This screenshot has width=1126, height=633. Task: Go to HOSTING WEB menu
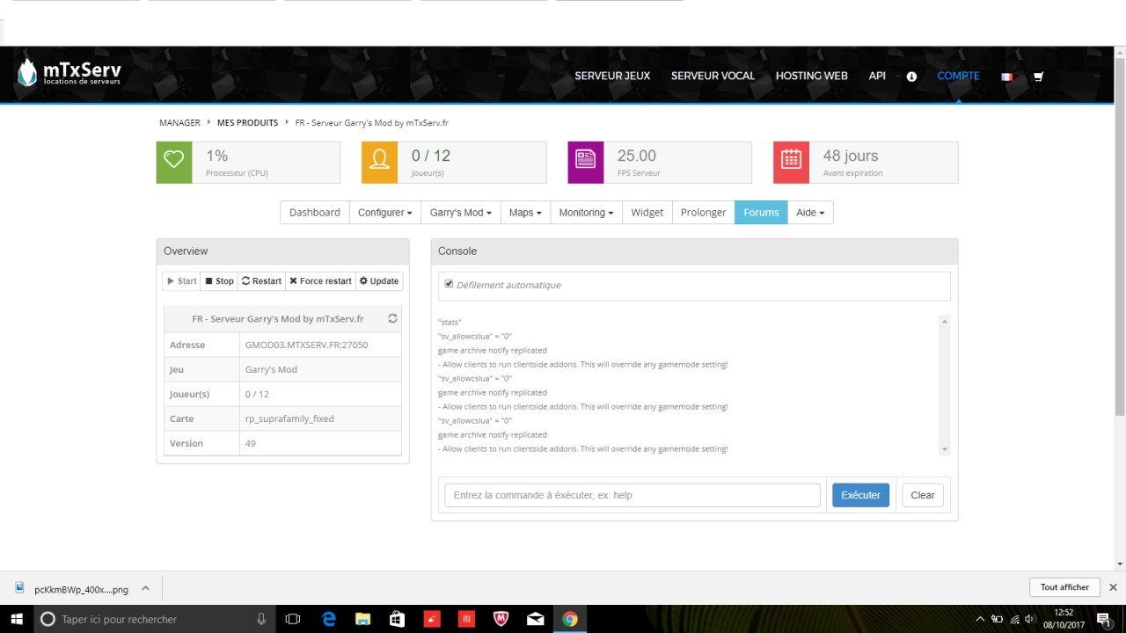[x=811, y=76]
